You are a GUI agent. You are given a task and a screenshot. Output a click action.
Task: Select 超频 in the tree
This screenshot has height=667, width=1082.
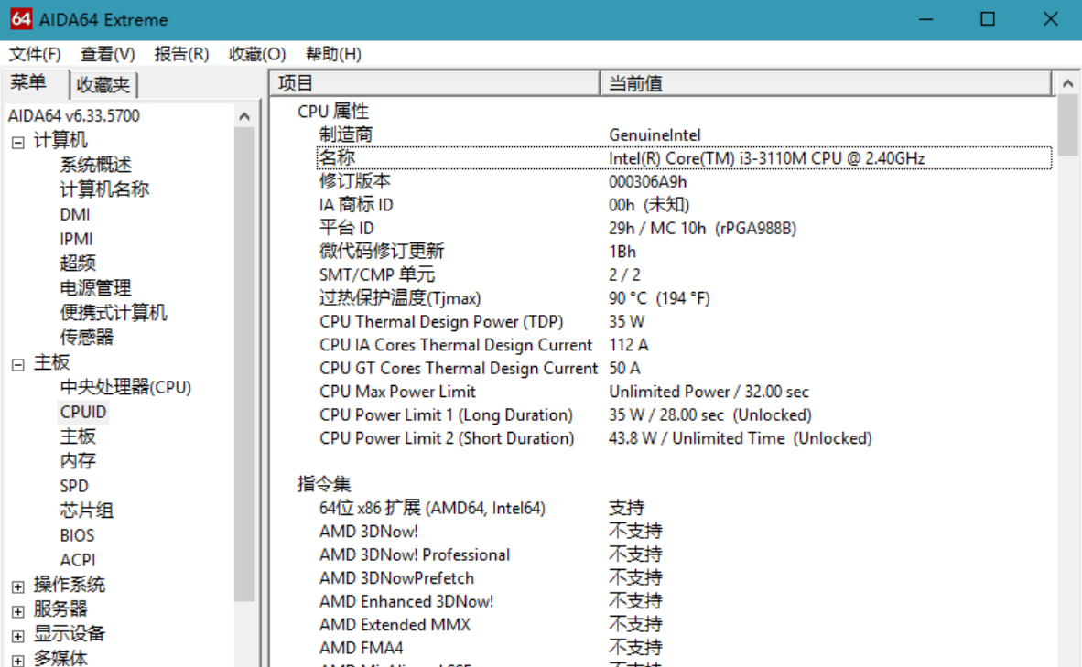[77, 263]
